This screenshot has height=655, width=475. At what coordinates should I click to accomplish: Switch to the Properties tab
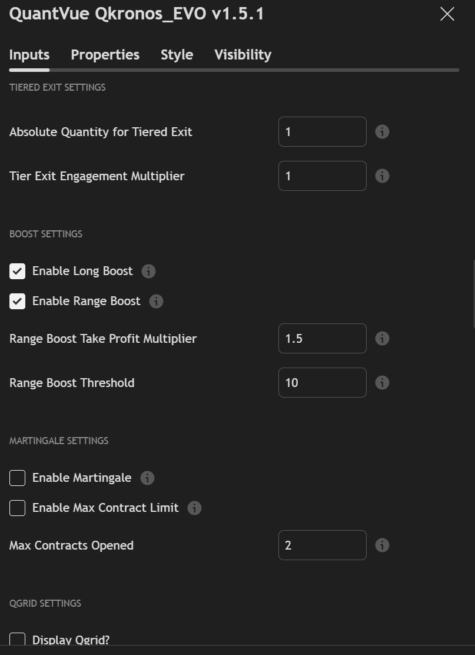pyautogui.click(x=105, y=55)
